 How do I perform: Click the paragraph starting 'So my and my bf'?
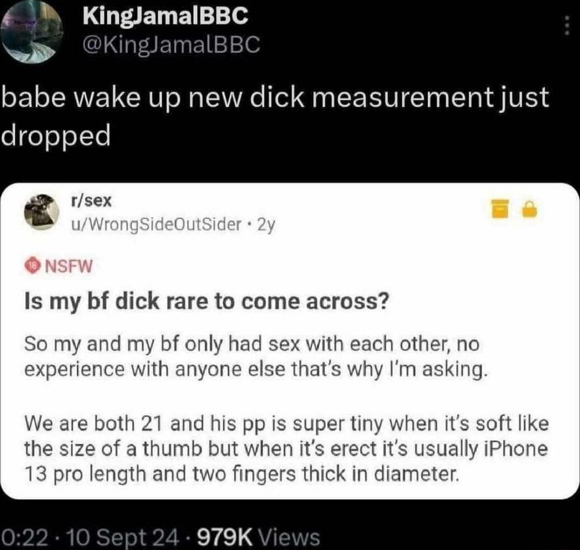[x=255, y=356]
